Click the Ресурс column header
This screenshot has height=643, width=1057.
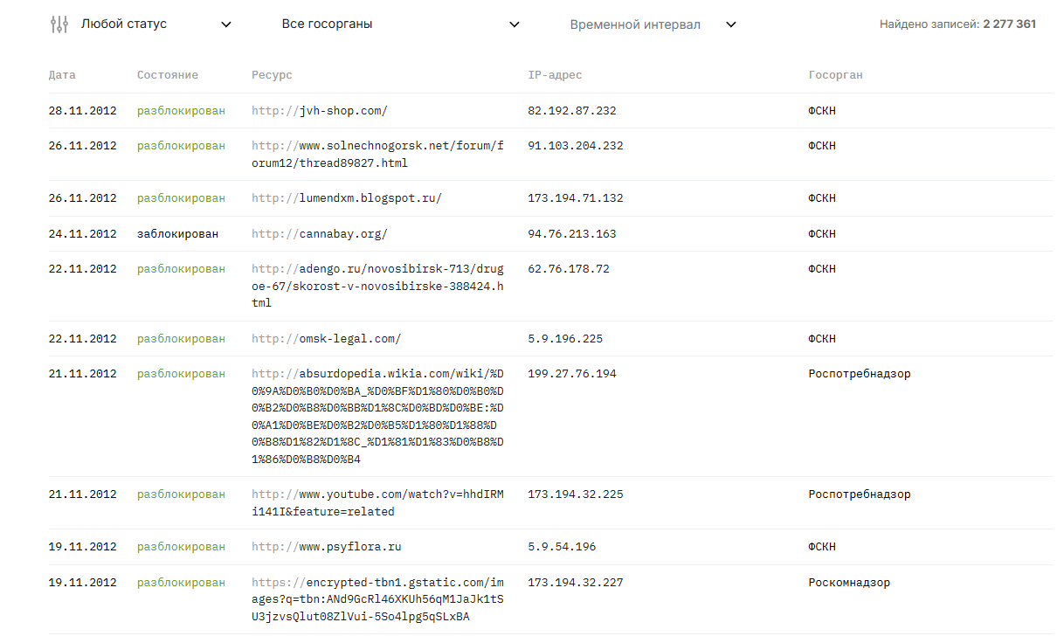pos(272,75)
